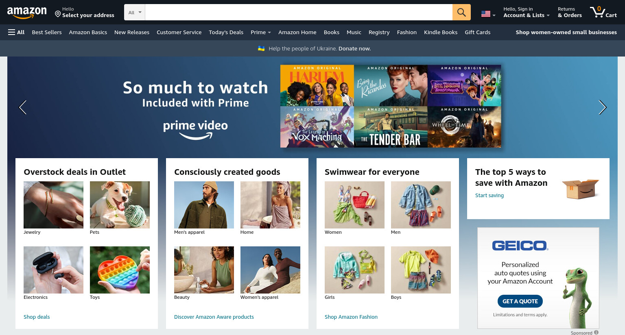
Task: Open Hotel Transylvania Transformania thumbnail
Action: [x=464, y=85]
